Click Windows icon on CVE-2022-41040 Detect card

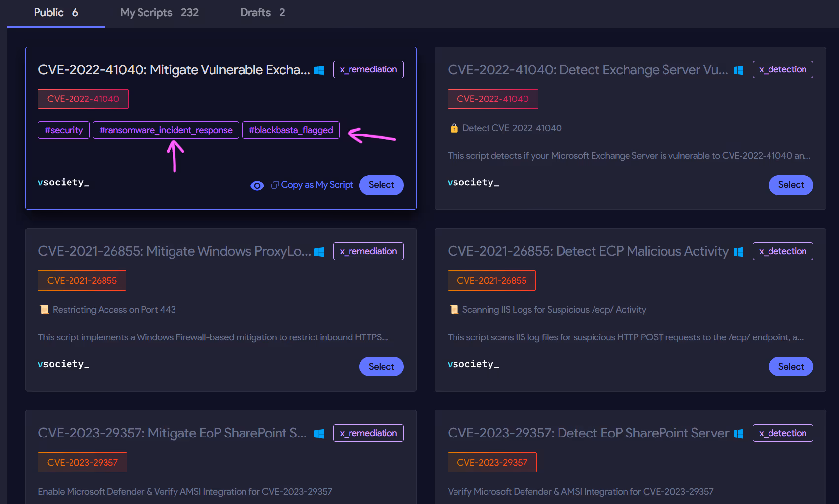[738, 70]
